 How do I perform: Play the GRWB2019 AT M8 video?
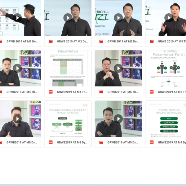[17, 119]
